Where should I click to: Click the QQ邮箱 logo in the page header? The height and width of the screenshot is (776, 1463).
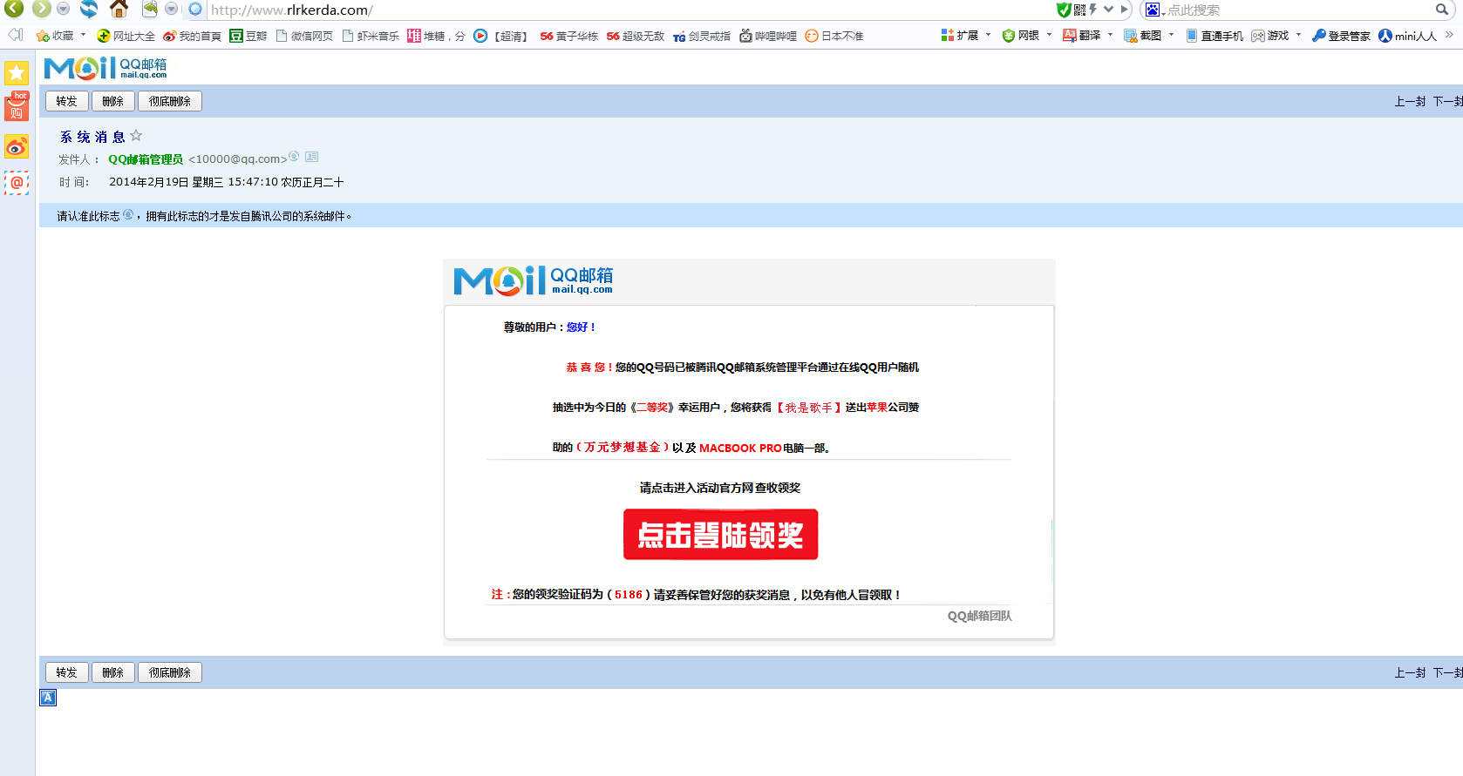105,68
